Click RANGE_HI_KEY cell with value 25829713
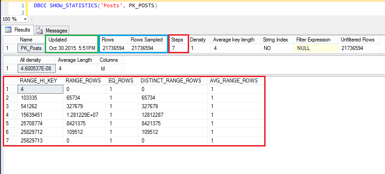This screenshot has height=174, width=385. [40, 141]
